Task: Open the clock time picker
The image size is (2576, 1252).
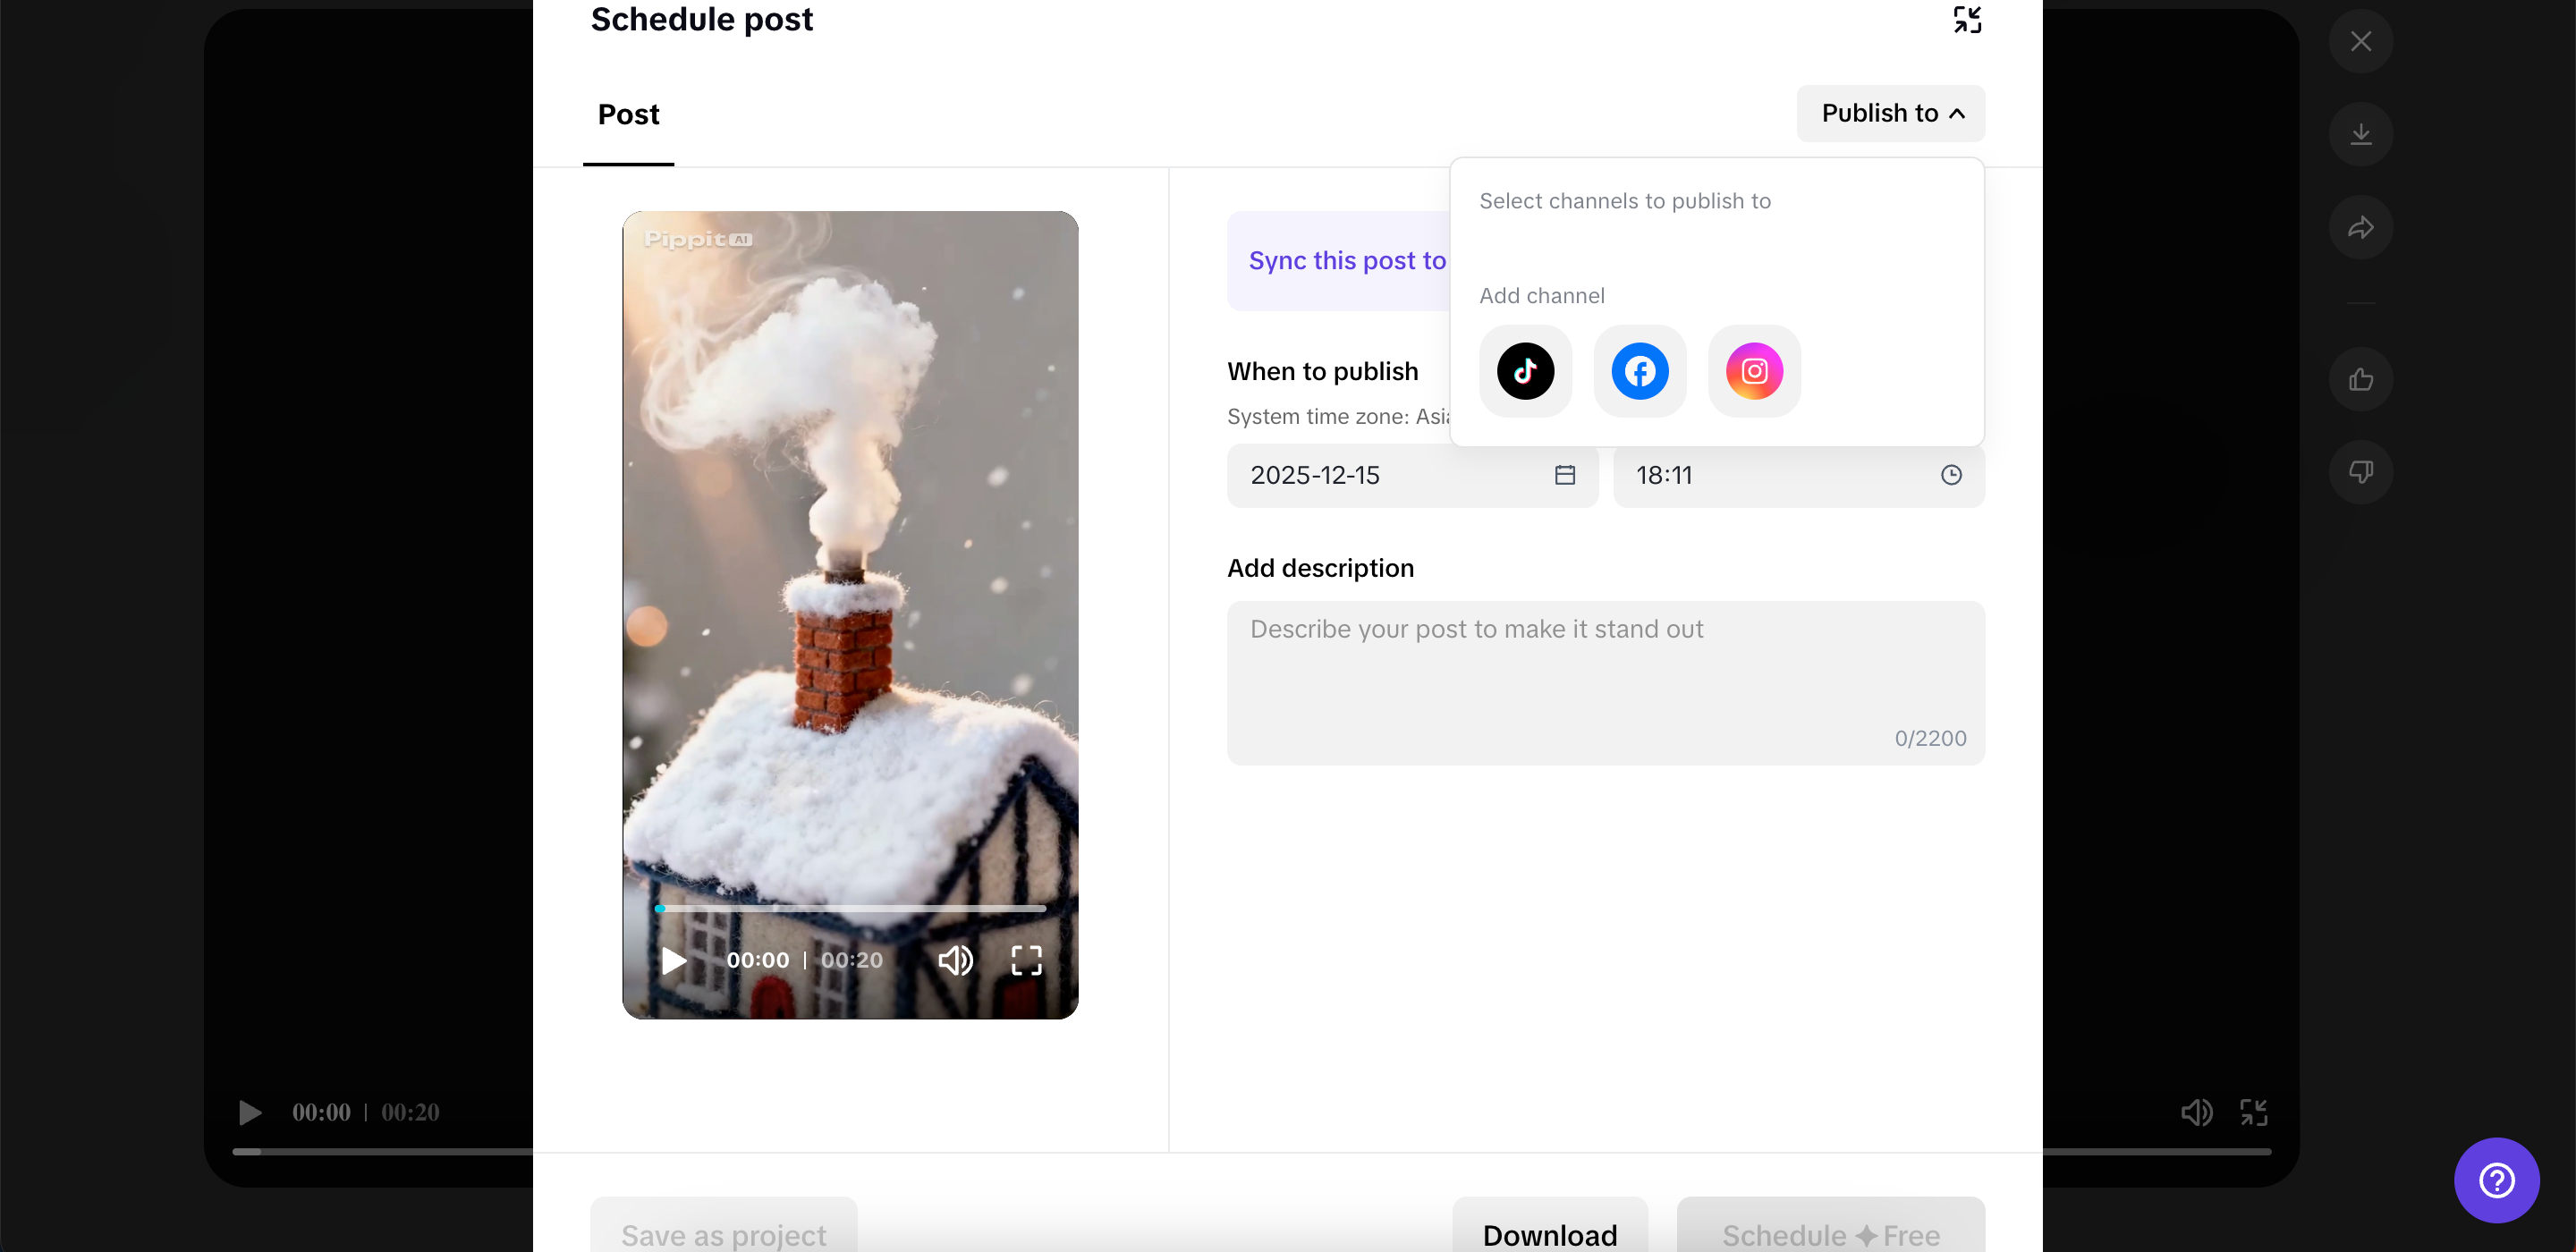Action: 1950,475
